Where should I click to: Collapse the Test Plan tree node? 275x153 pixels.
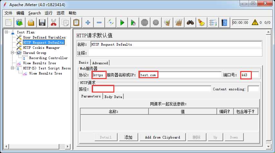(6, 32)
